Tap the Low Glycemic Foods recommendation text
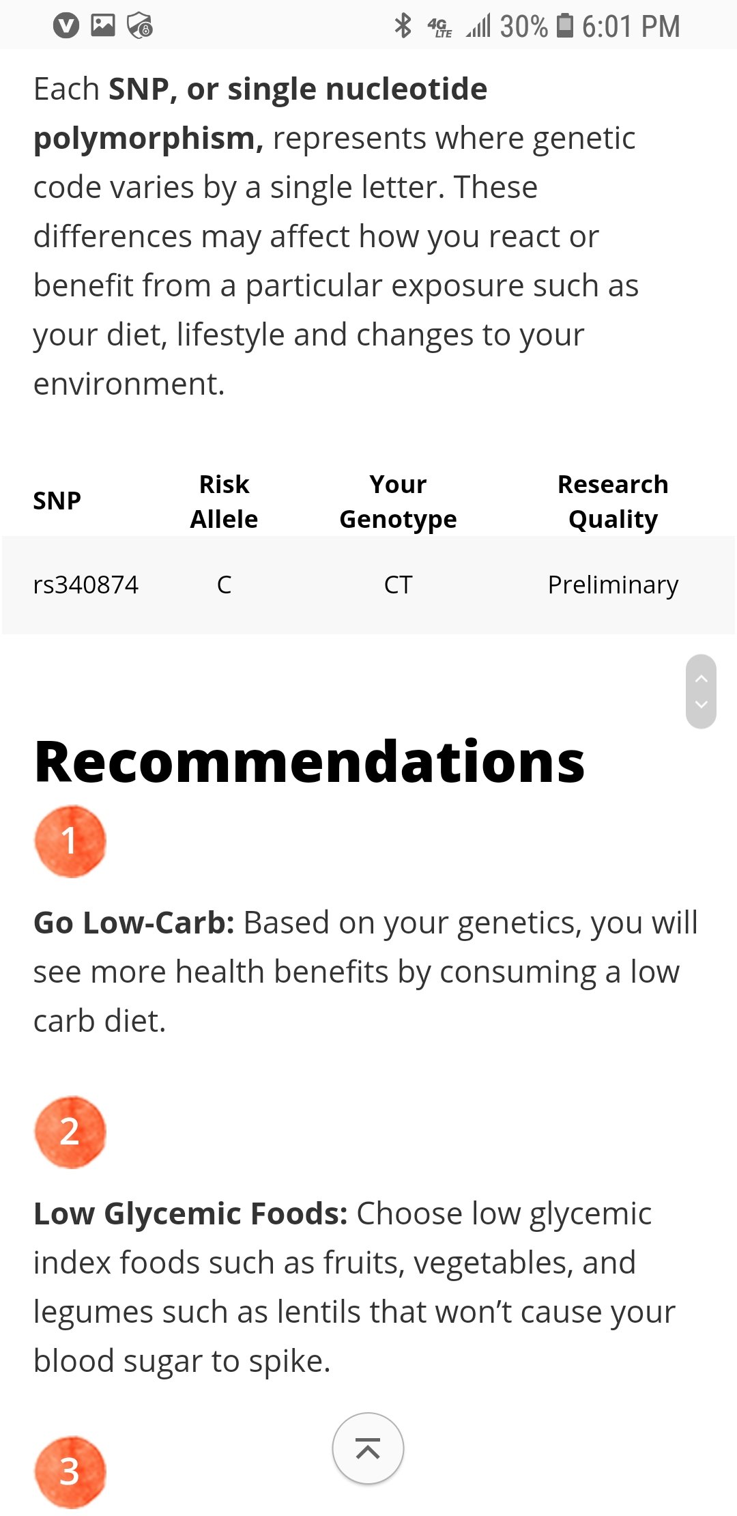Screen dimensions: 737x1516 (x=355, y=1287)
